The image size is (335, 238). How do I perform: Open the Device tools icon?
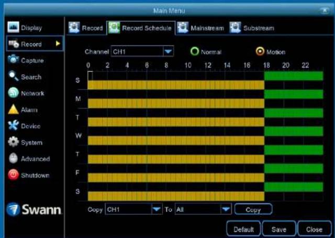coord(13,125)
